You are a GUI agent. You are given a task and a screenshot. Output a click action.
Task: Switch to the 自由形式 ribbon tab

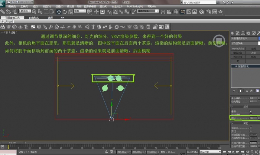click(34, 18)
